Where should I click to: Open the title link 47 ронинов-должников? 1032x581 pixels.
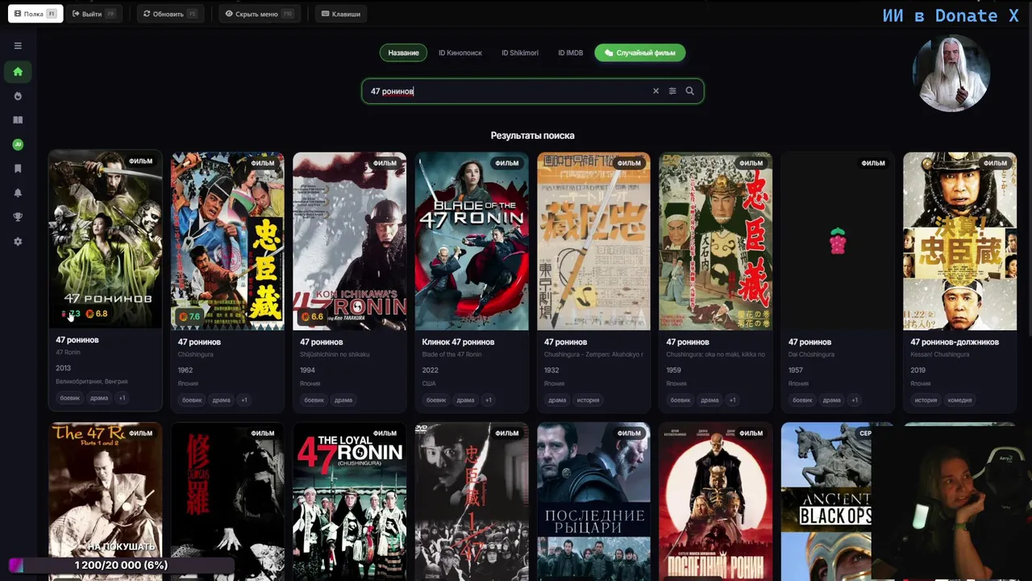(x=955, y=342)
